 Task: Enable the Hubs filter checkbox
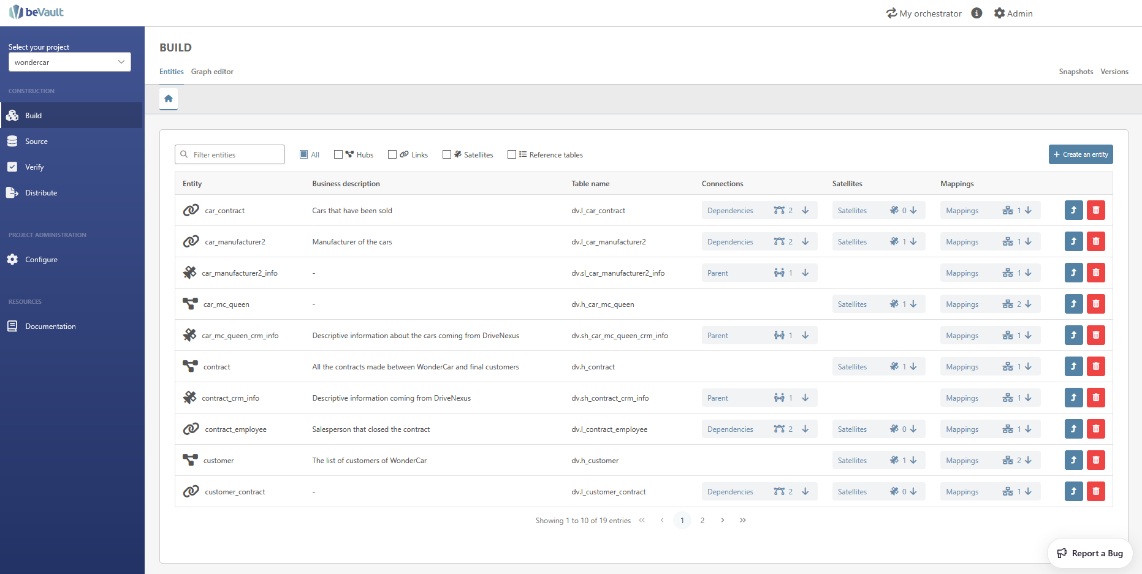(338, 154)
